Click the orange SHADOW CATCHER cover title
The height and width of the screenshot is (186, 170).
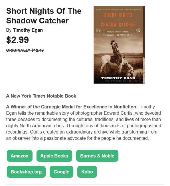pos(118,25)
